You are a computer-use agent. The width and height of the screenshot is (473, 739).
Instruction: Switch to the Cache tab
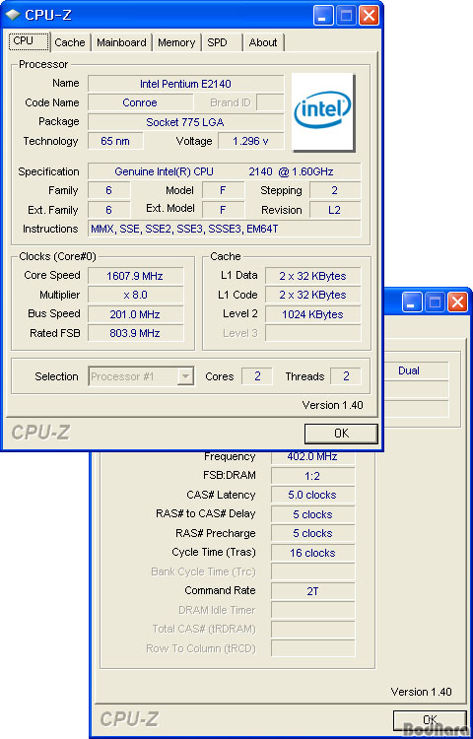[70, 42]
